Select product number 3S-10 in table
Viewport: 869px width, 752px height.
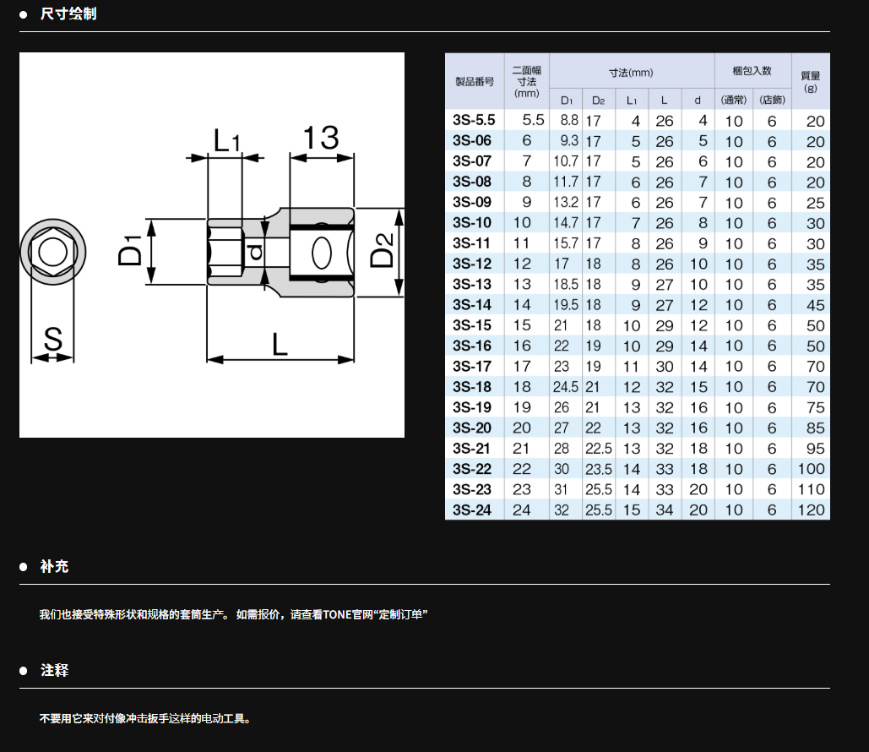pyautogui.click(x=471, y=223)
